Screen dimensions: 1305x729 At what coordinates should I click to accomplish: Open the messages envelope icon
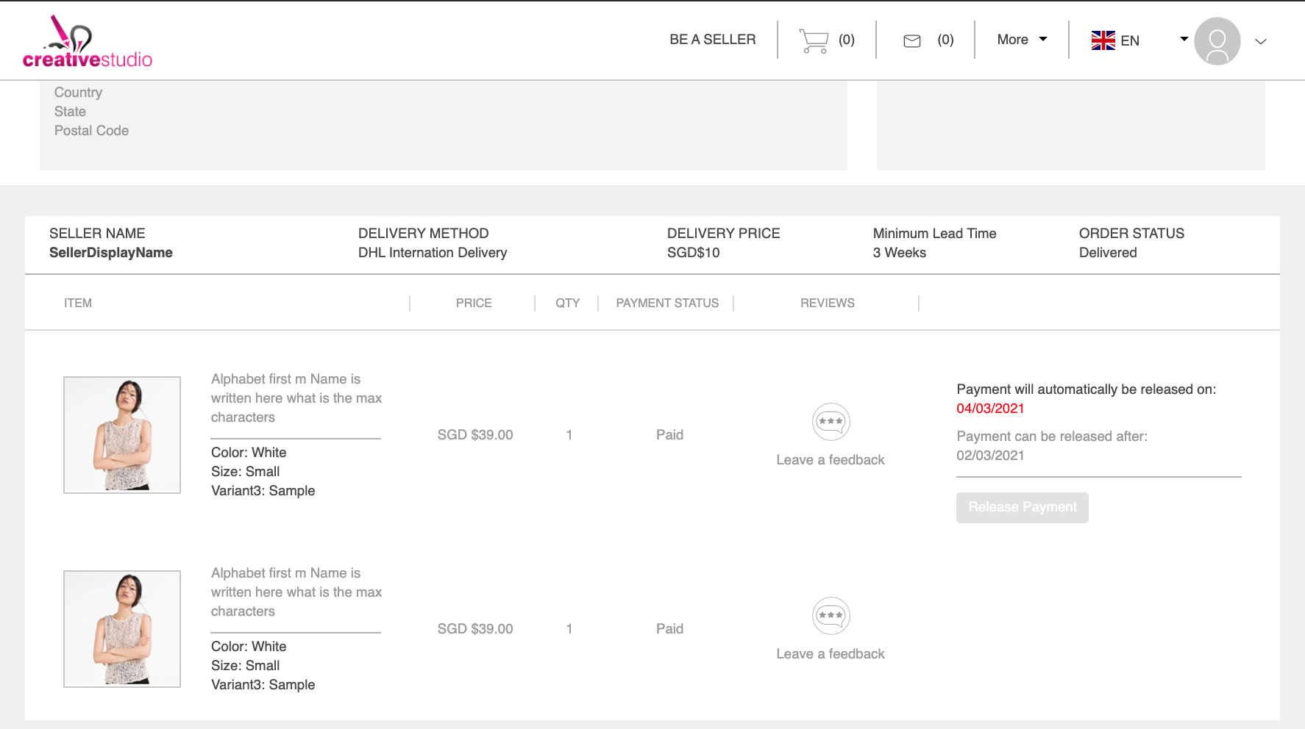click(x=911, y=41)
